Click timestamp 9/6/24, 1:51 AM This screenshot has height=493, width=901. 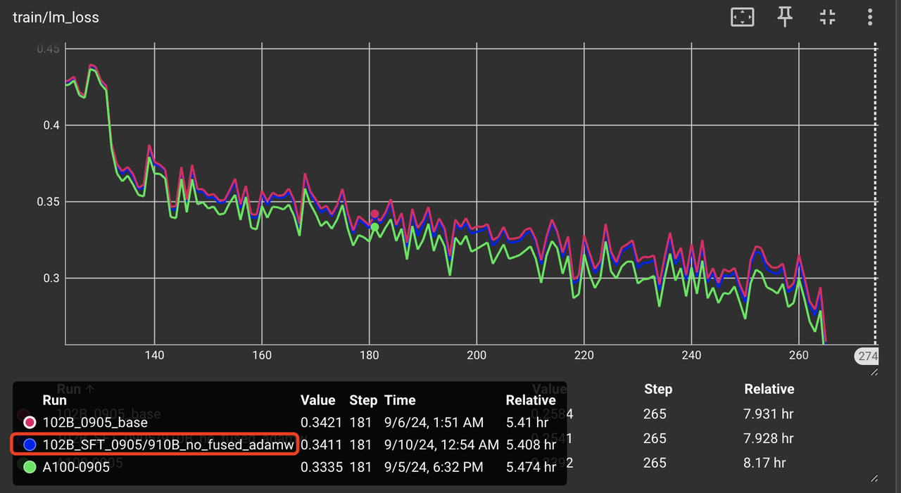(434, 423)
